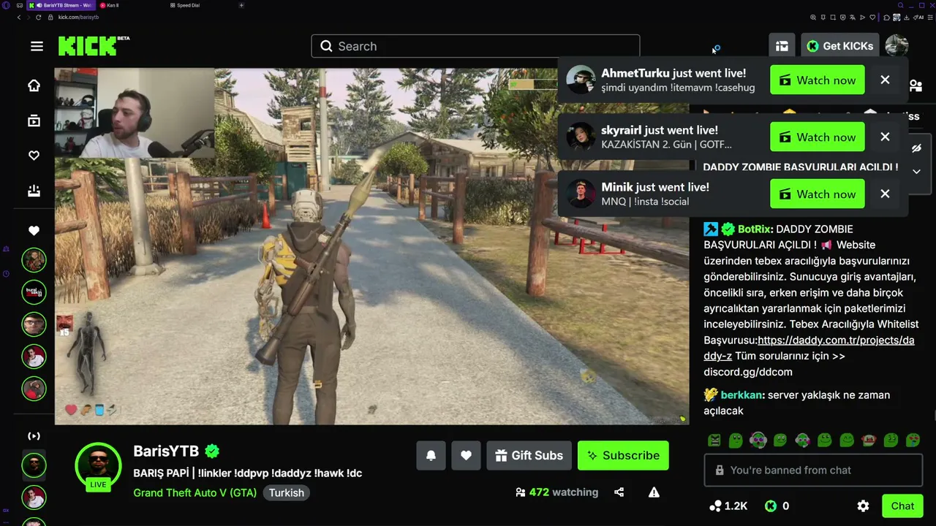936x526 pixels.
Task: Open the BarisYTB channel avatar
Action: point(98,465)
